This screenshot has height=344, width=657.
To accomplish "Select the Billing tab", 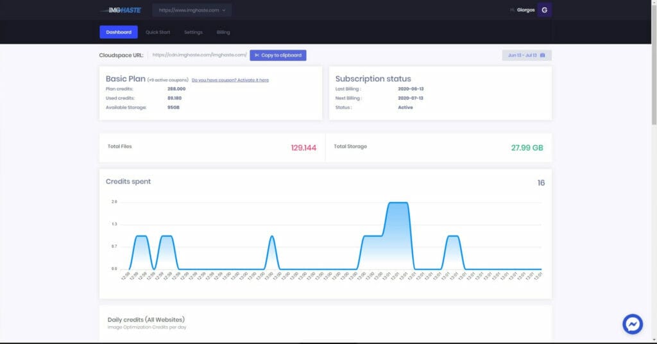I will click(x=223, y=32).
